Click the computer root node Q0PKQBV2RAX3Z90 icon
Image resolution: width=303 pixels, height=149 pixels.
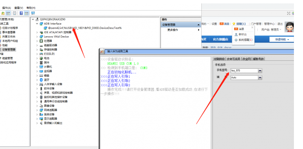37,19
